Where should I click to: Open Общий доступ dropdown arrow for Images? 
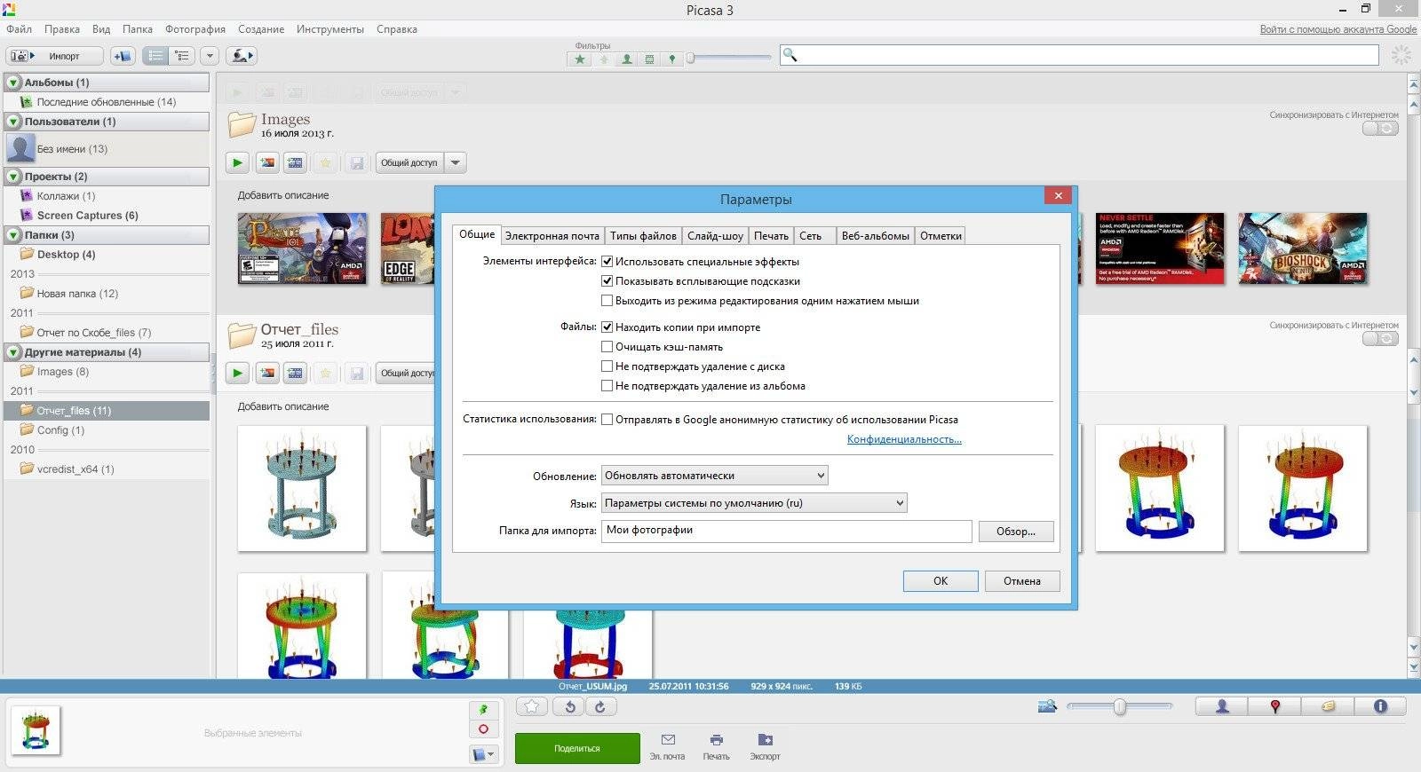coord(455,162)
